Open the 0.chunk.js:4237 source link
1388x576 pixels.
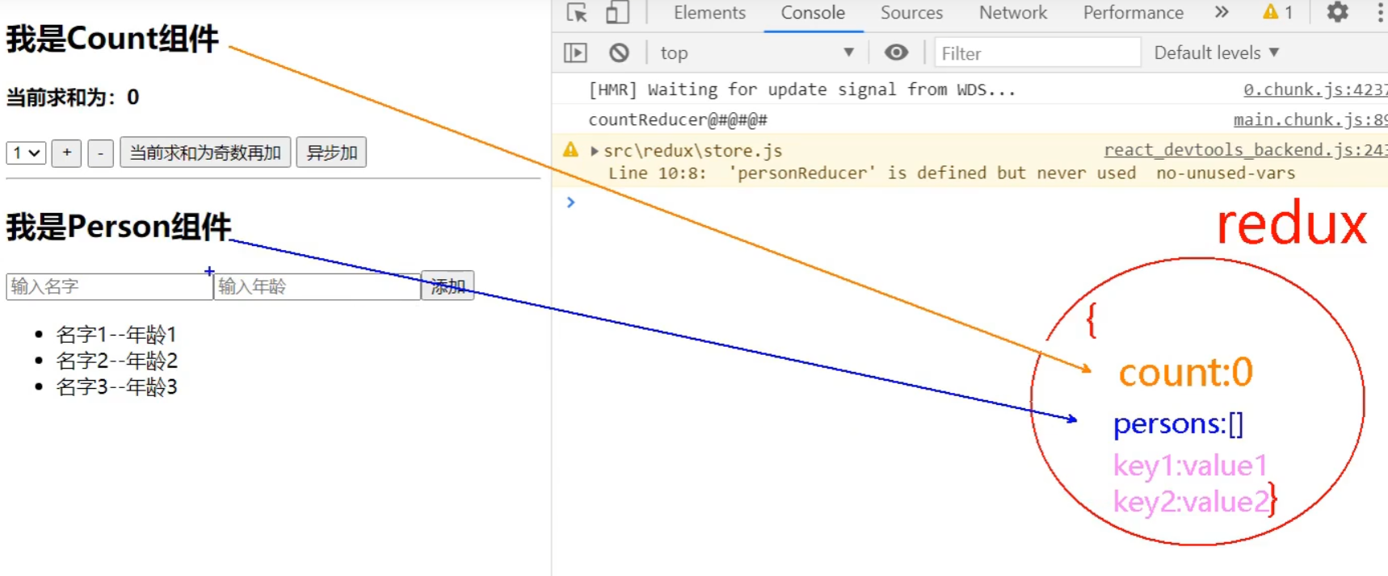click(x=1315, y=90)
